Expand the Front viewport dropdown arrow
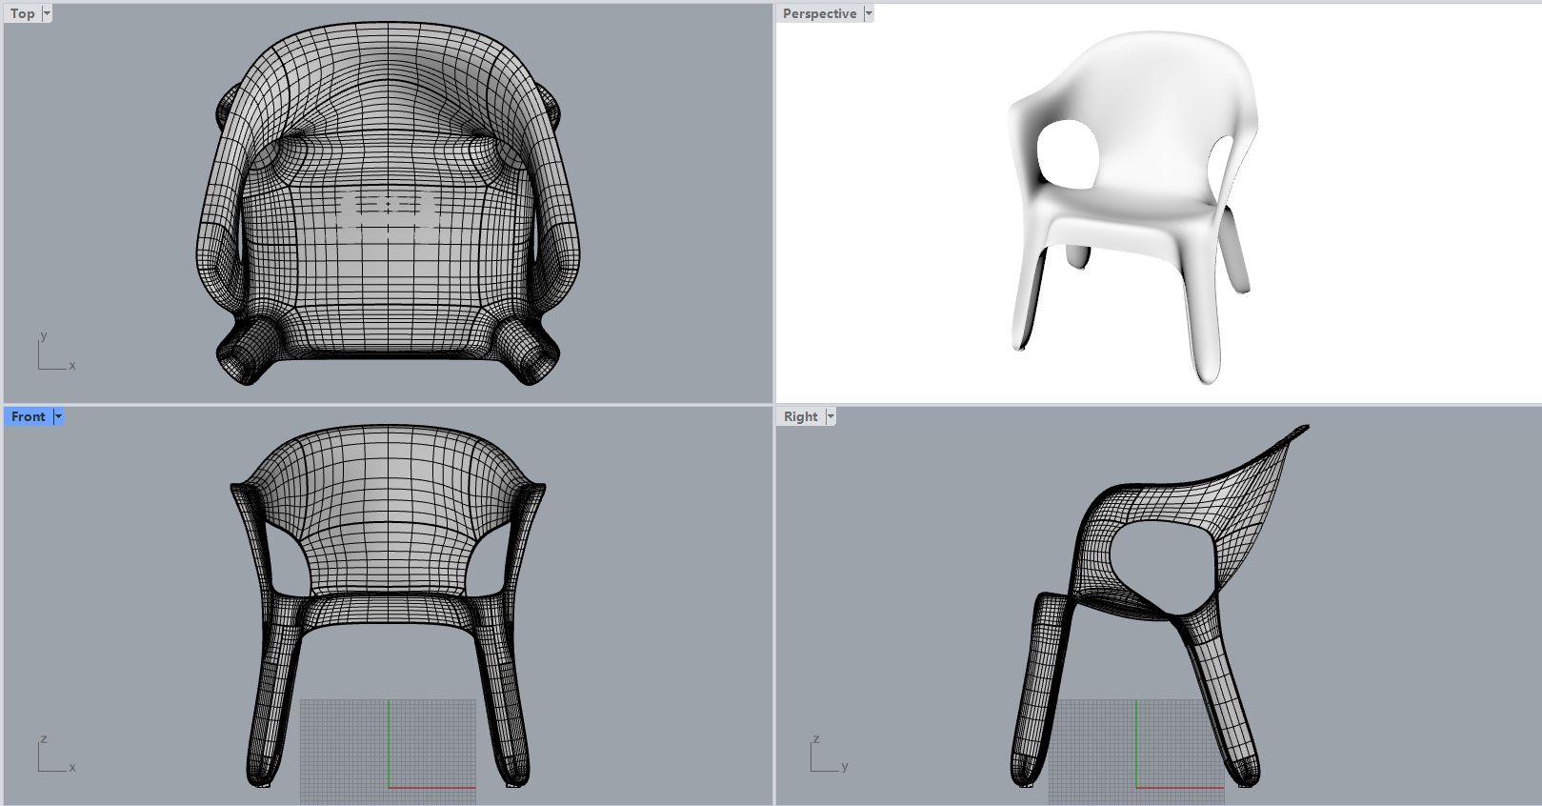1542x806 pixels. click(58, 416)
